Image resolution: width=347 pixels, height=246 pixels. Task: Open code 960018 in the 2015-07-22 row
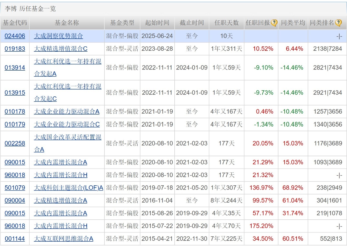tap(15, 226)
